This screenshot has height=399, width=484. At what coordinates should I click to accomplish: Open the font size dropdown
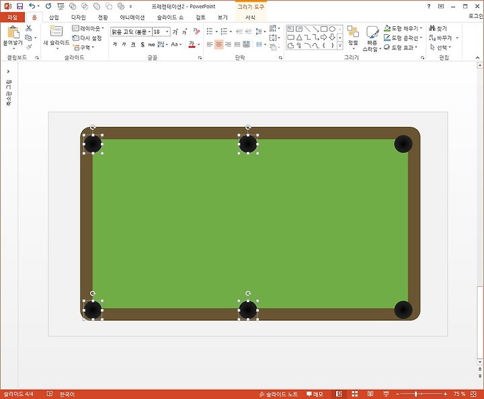coord(167,32)
